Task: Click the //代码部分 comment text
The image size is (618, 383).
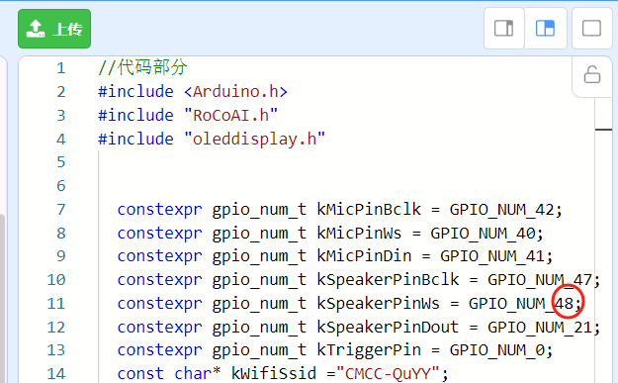Action: click(x=142, y=67)
